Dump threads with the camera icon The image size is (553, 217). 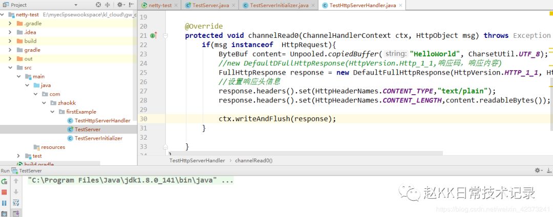click(x=4, y=213)
